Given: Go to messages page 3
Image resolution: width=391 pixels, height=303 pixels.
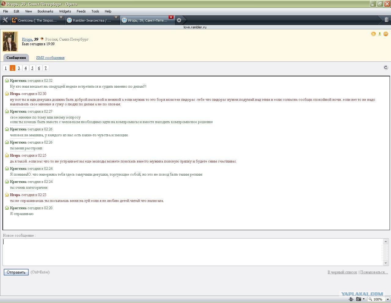Looking at the screenshot, I should pos(19,68).
